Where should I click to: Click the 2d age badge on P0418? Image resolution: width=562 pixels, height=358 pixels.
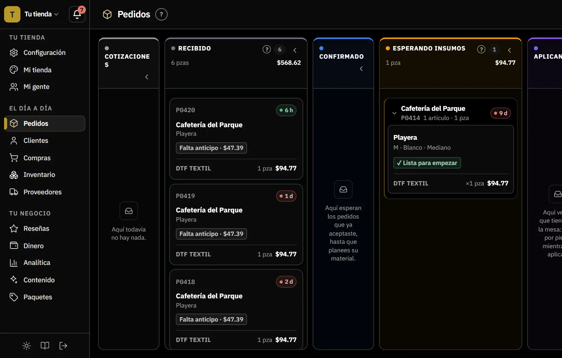point(286,282)
